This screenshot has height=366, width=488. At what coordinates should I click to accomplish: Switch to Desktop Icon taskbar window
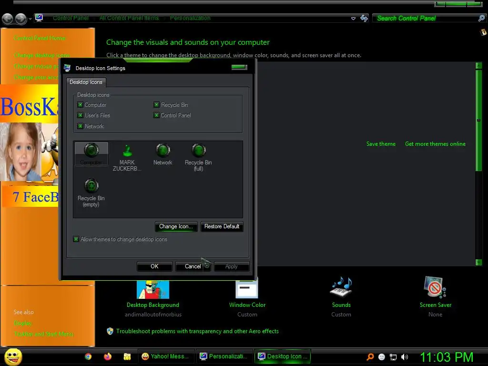point(283,356)
